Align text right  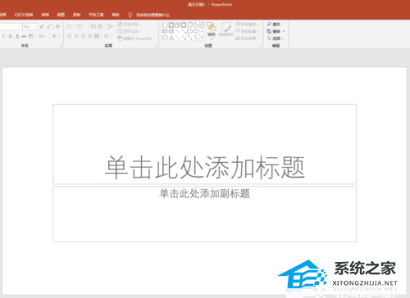(x=83, y=36)
